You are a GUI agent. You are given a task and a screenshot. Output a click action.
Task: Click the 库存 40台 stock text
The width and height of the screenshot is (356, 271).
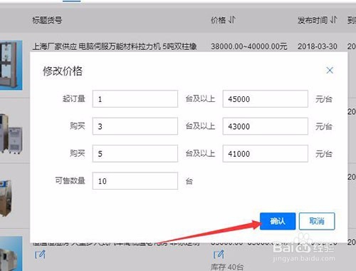tap(227, 267)
